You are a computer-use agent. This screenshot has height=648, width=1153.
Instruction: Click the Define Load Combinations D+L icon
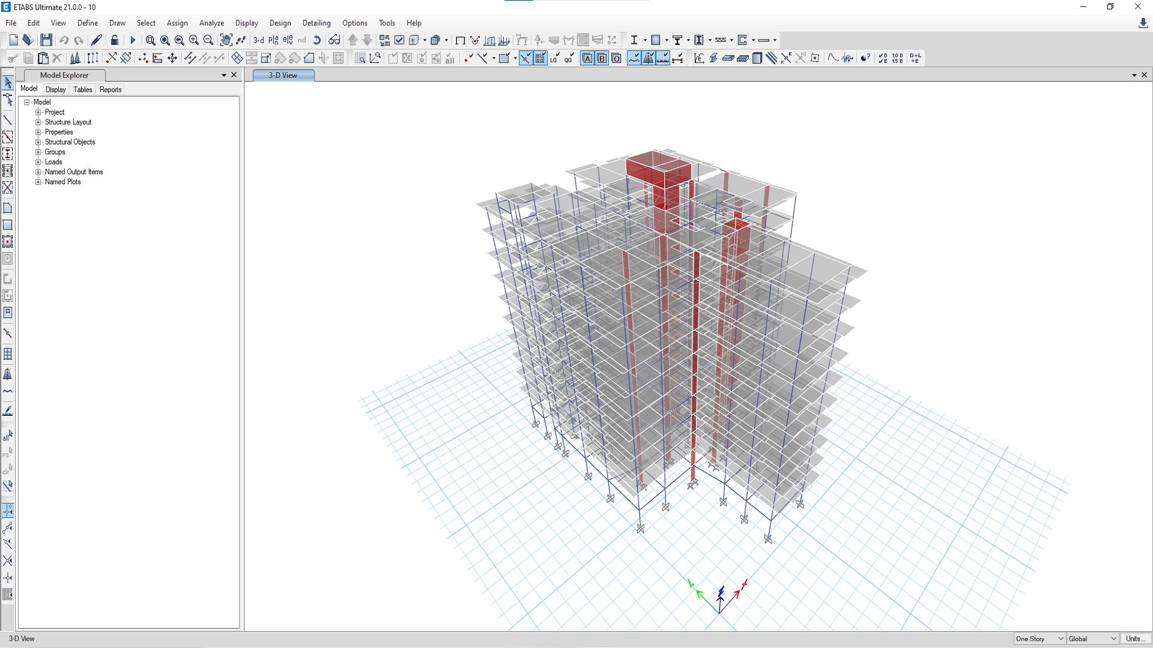point(915,58)
